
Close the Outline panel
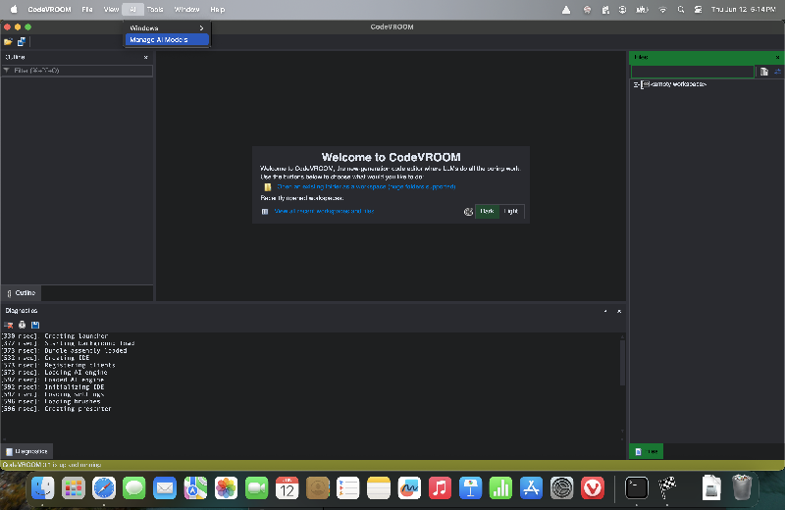pyautogui.click(x=146, y=58)
